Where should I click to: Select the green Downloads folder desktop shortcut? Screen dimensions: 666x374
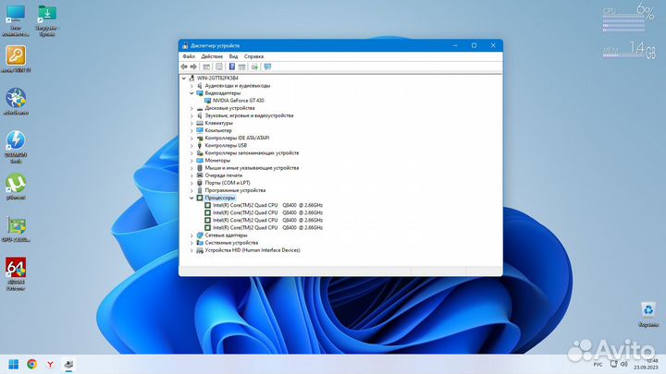coord(47,20)
